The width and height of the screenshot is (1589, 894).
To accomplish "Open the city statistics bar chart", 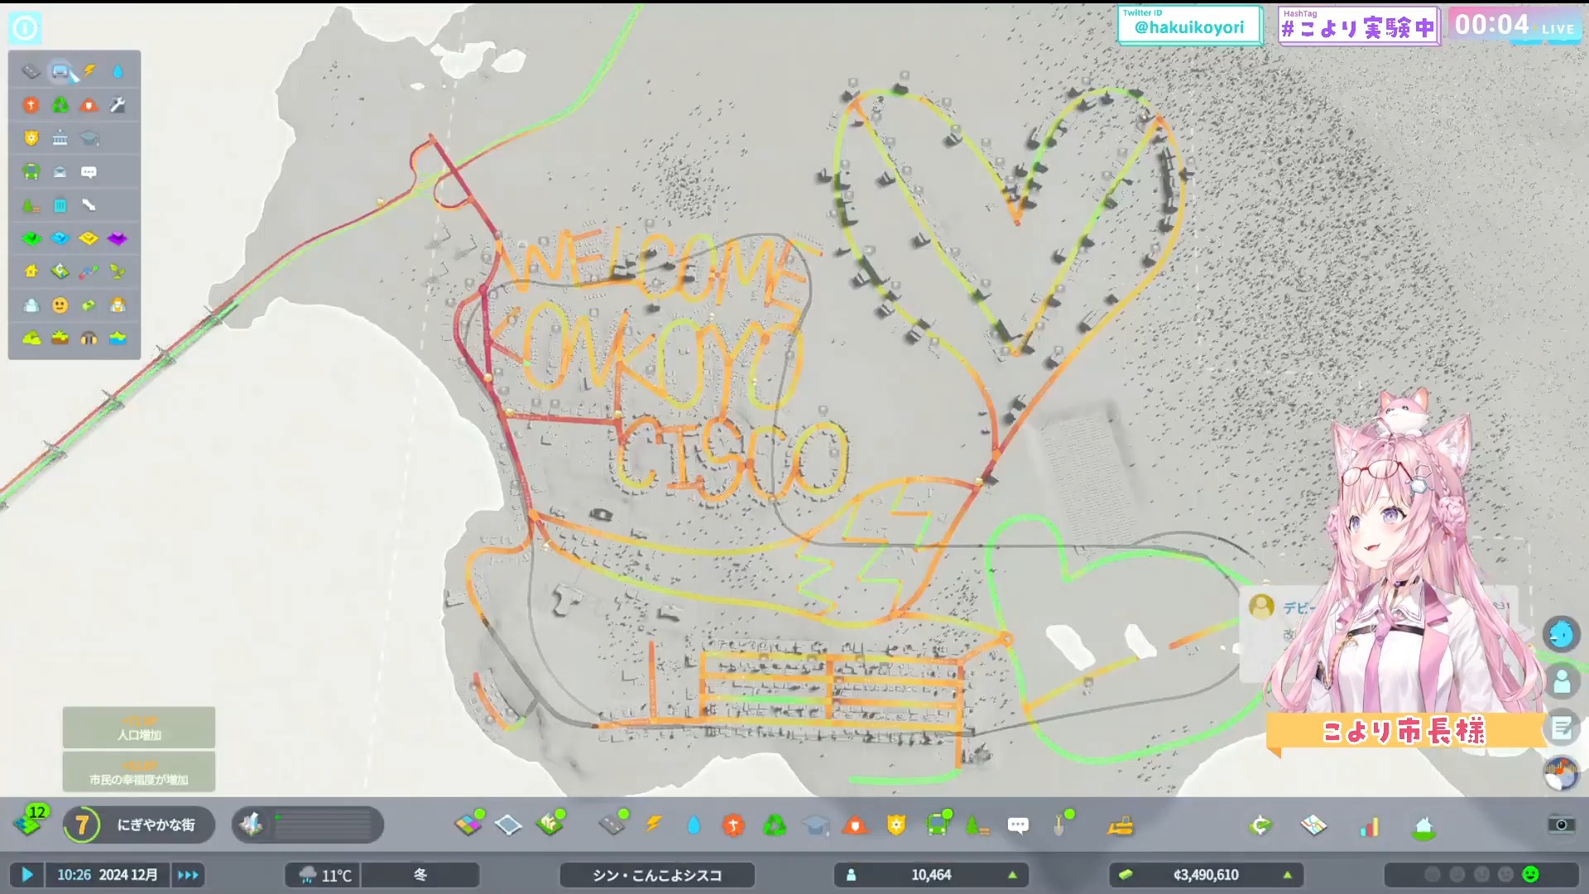I will tap(1370, 825).
